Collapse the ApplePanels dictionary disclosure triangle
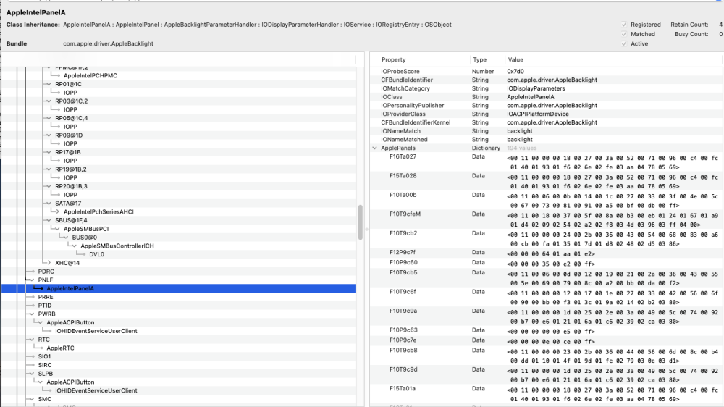Image resolution: width=724 pixels, height=407 pixels. coord(374,148)
